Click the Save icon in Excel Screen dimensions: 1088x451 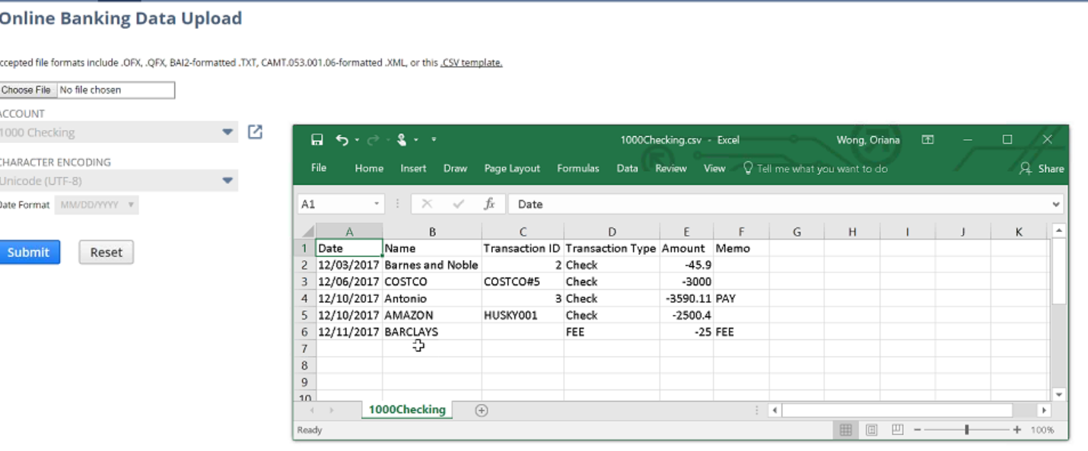point(317,140)
